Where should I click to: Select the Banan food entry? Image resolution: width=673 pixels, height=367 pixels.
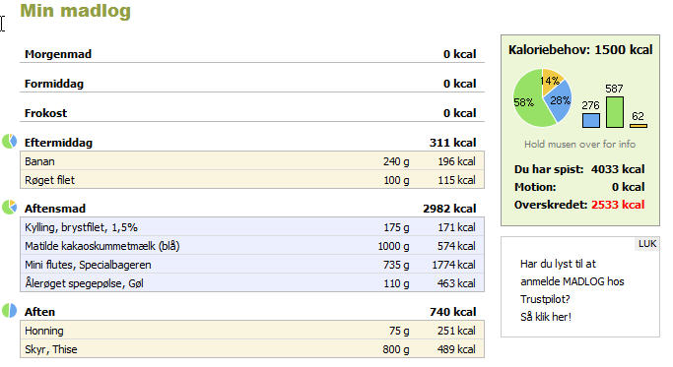click(x=252, y=161)
